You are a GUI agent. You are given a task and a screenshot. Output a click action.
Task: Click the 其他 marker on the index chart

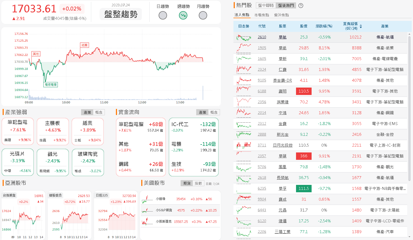(x=36, y=54)
